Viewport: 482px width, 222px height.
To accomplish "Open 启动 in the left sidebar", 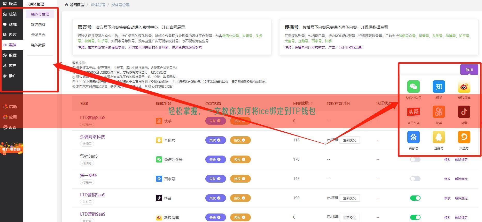I will coord(10,107).
